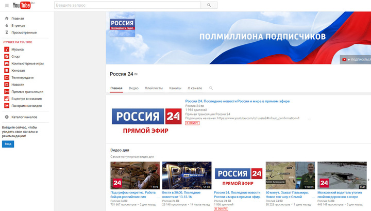Click the Просмотренные hourglass icon
Screen dimensions: 371x211
pyautogui.click(x=7, y=33)
